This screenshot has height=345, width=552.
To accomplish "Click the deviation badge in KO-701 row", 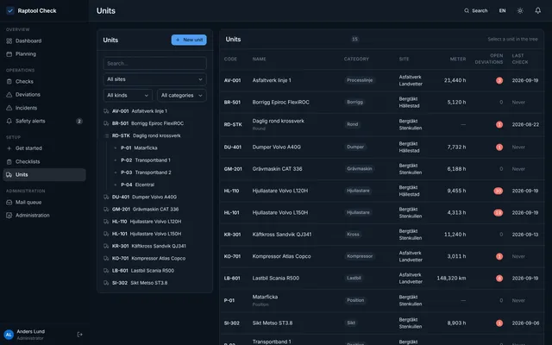I will point(499,257).
